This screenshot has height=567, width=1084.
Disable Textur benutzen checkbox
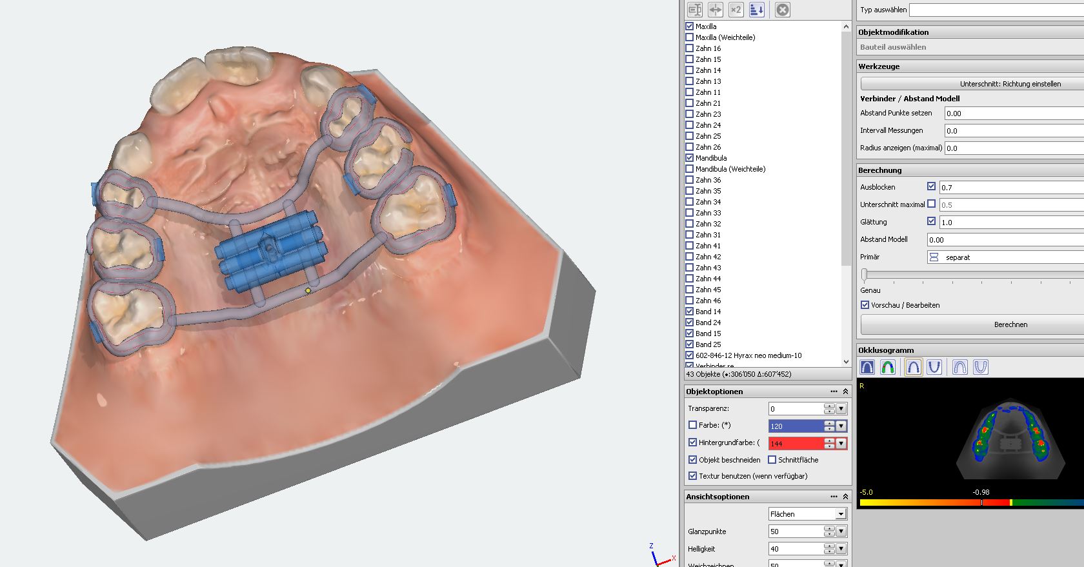[x=693, y=476]
